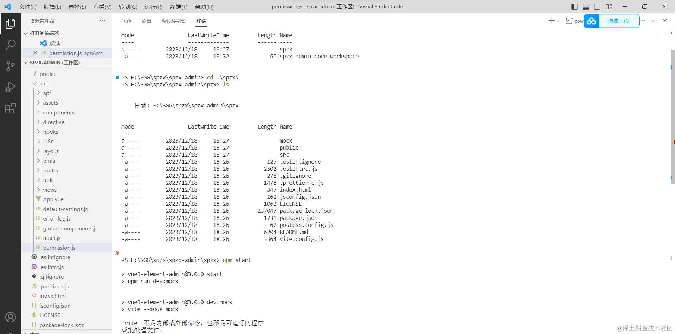Image resolution: width=675 pixels, height=334 pixels.
Task: Collapse the 打开的编辑器 section
Action: pos(67,33)
